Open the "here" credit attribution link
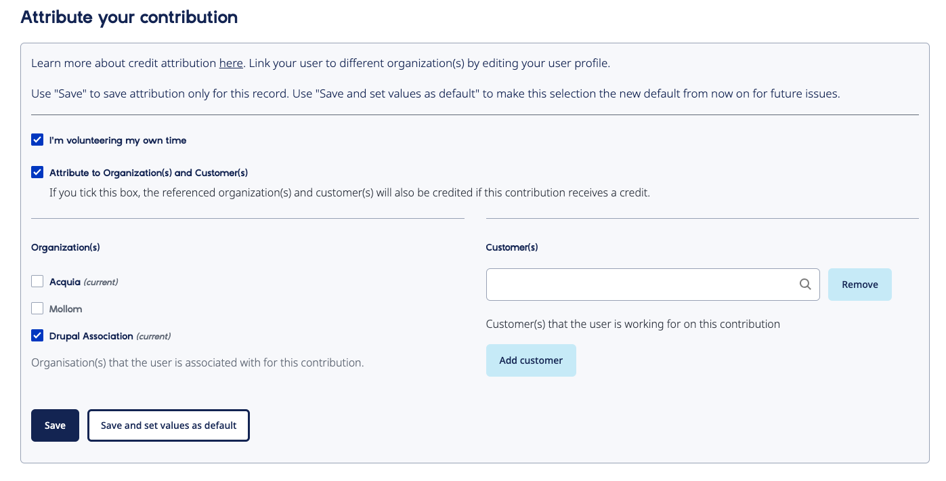Image resolution: width=946 pixels, height=481 pixels. pos(230,63)
